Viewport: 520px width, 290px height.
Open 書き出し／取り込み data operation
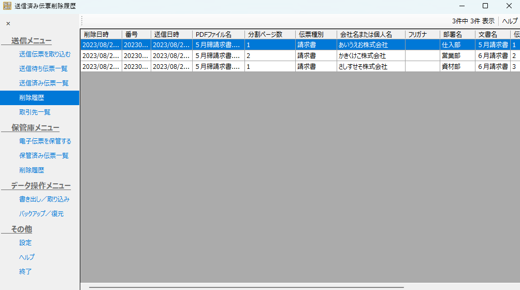(44, 199)
